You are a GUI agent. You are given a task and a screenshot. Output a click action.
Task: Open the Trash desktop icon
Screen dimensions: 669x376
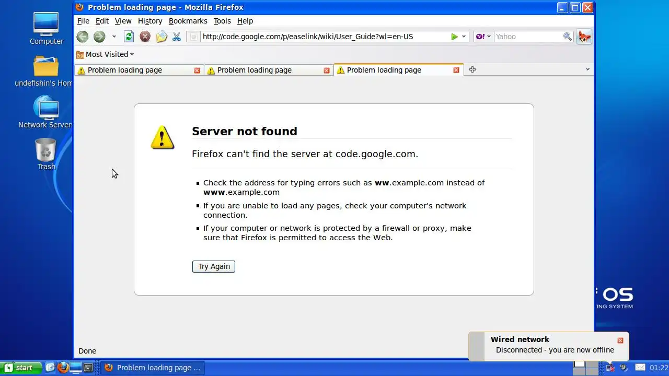tap(46, 154)
